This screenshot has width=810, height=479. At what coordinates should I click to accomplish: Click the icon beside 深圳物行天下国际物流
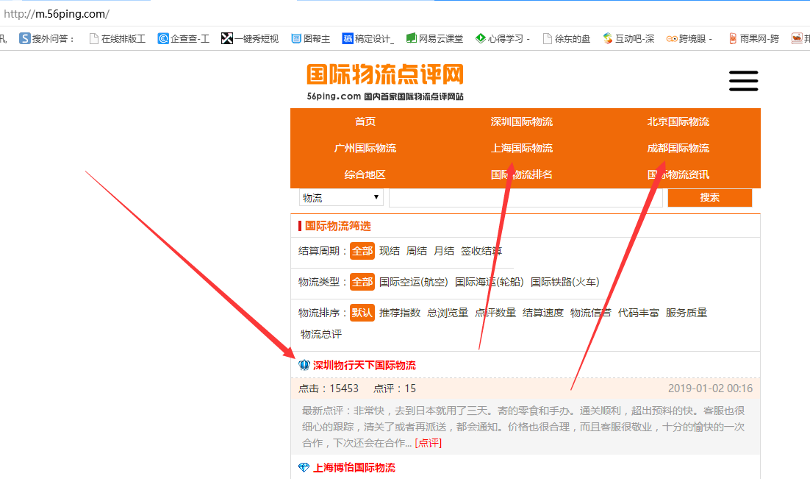(x=304, y=366)
